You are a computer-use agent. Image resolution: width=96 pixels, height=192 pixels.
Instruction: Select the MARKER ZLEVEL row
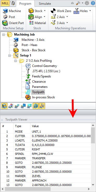(x=46, y=176)
